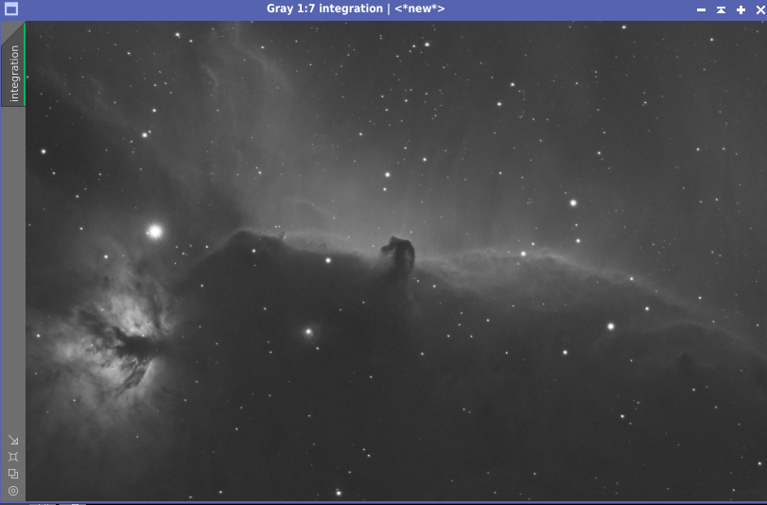Screen dimensions: 767x505
Task: Click the concentric circles icon in sidebar
Action: (13, 491)
